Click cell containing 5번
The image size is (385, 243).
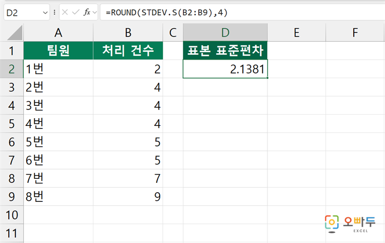click(58, 142)
